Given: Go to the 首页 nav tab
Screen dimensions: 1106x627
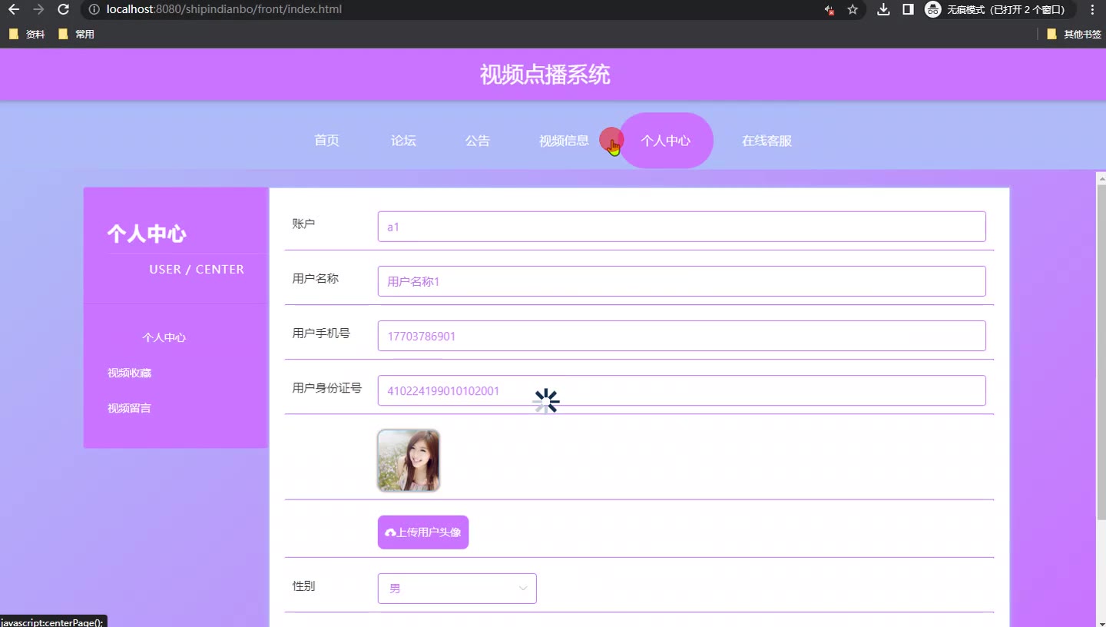Looking at the screenshot, I should coord(326,141).
